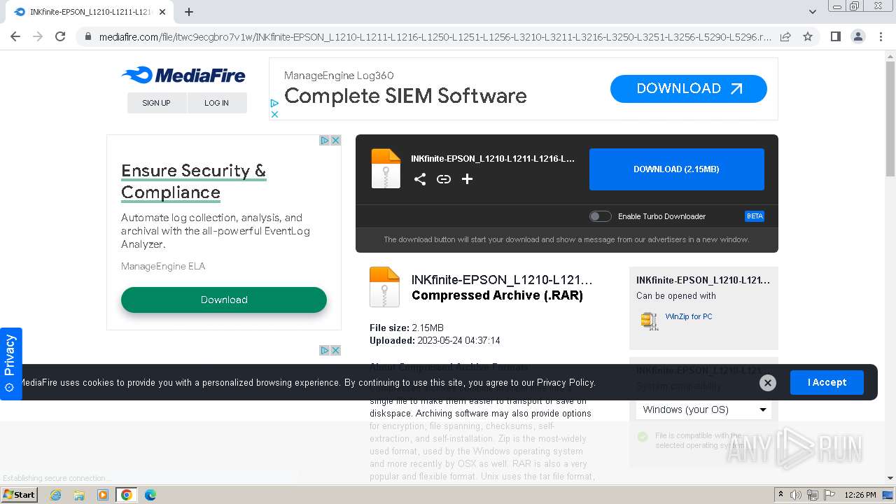Screen dimensions: 896x504
Task: Click Ensure Security & Compliance ad headline
Action: pos(194,181)
